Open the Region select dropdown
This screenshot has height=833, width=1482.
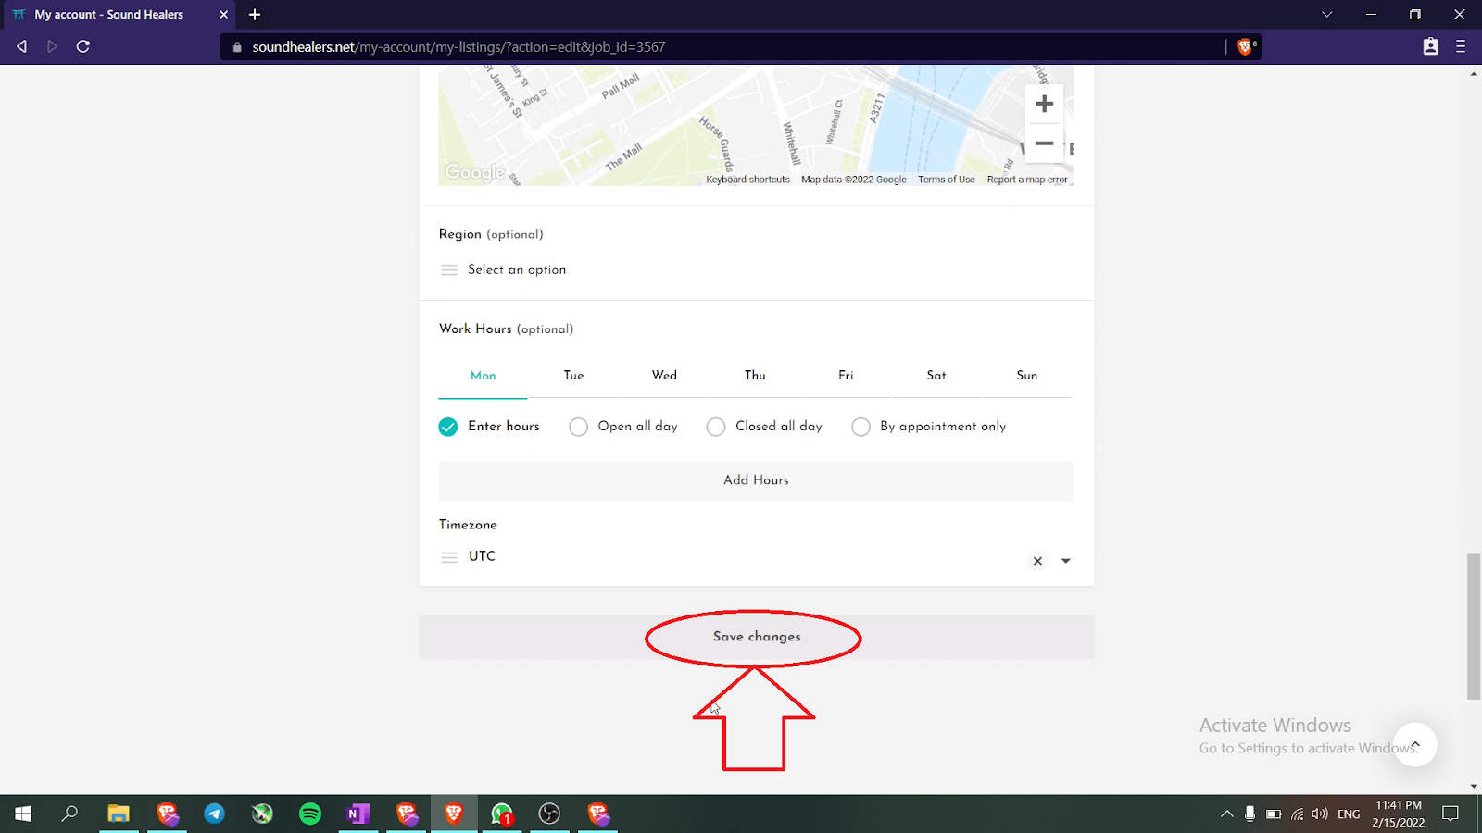[756, 270]
